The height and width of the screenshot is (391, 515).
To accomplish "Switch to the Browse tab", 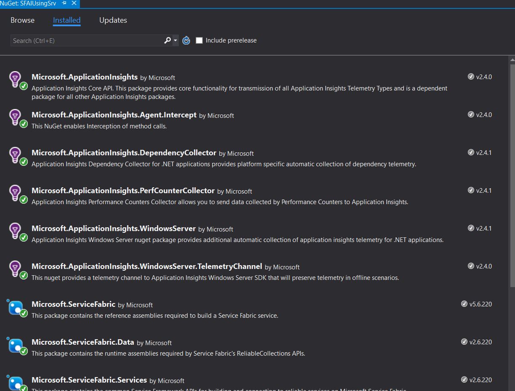I will pos(23,20).
